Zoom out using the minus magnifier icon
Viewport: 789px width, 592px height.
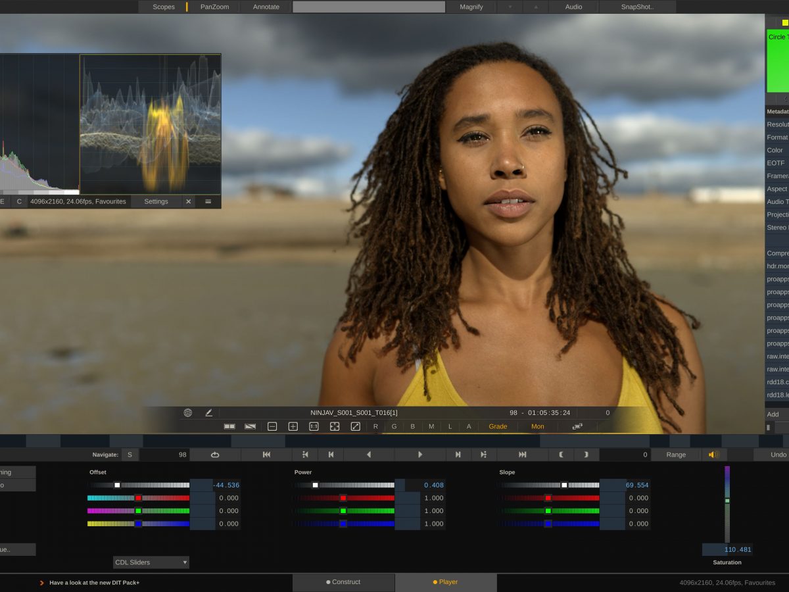[272, 426]
